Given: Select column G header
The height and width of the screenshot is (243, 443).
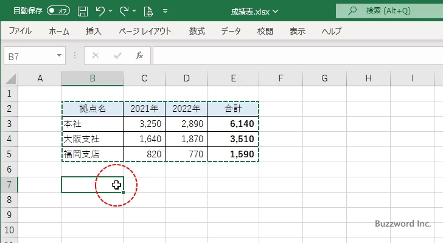Looking at the screenshot, I should tap(324, 78).
